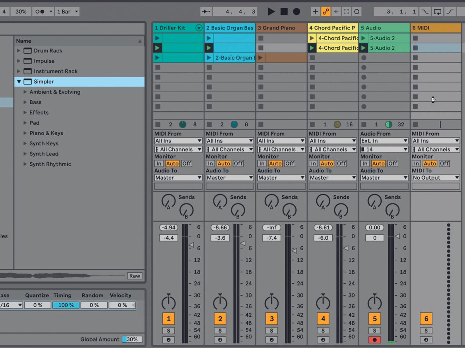Click the Global Amount 30% field

132,339
